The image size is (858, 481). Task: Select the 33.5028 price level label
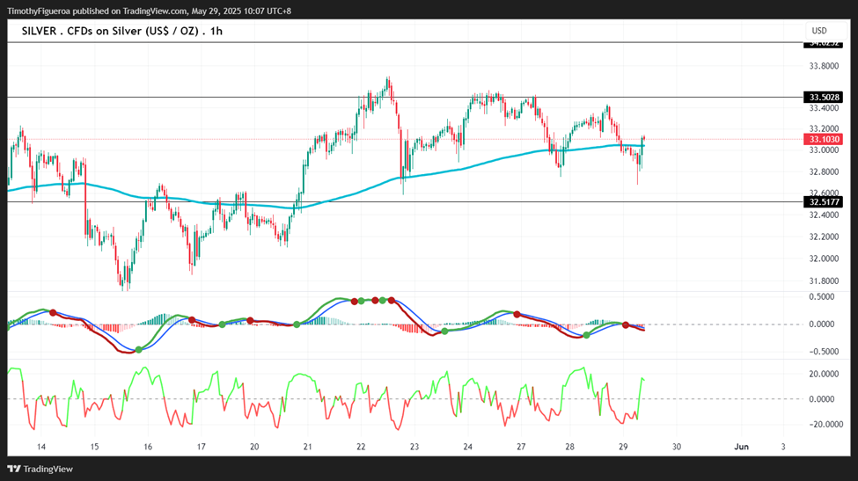(x=824, y=98)
